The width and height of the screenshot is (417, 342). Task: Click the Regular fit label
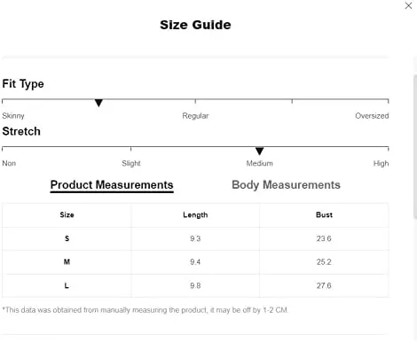tap(195, 116)
